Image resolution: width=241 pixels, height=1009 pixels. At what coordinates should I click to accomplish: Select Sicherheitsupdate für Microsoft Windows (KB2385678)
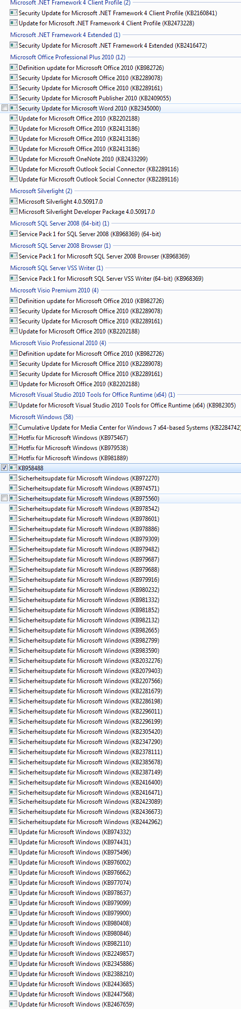91,762
